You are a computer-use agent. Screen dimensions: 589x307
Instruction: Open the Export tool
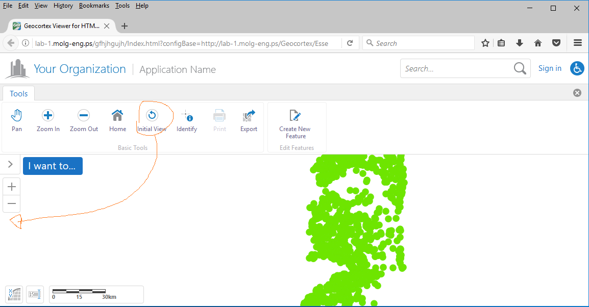click(249, 120)
